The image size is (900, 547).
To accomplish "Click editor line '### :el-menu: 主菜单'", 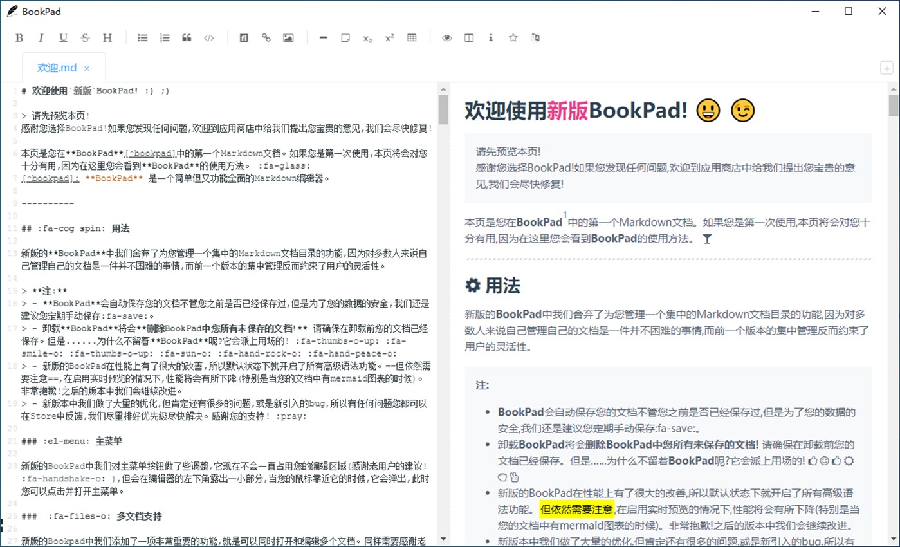I will click(71, 441).
